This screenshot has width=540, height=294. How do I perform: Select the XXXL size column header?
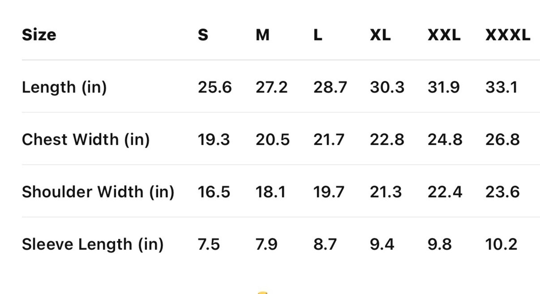point(508,35)
